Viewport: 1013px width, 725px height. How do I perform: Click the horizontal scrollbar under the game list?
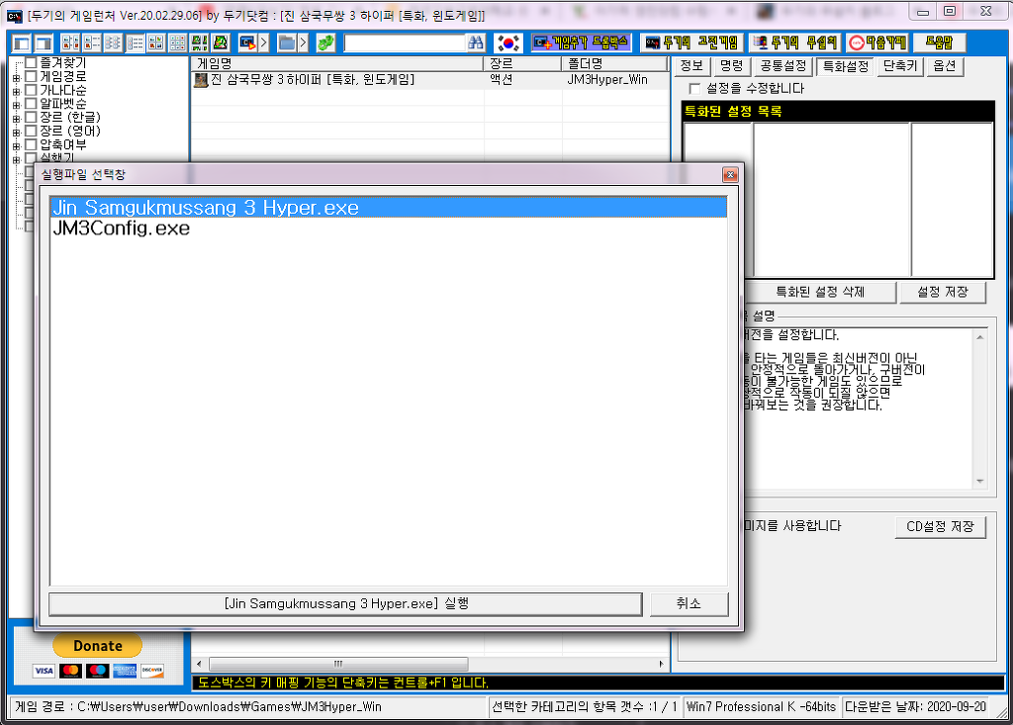pos(429,664)
